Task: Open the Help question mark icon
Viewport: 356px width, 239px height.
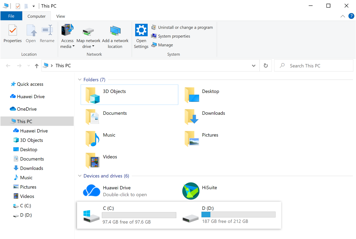Action: click(351, 16)
